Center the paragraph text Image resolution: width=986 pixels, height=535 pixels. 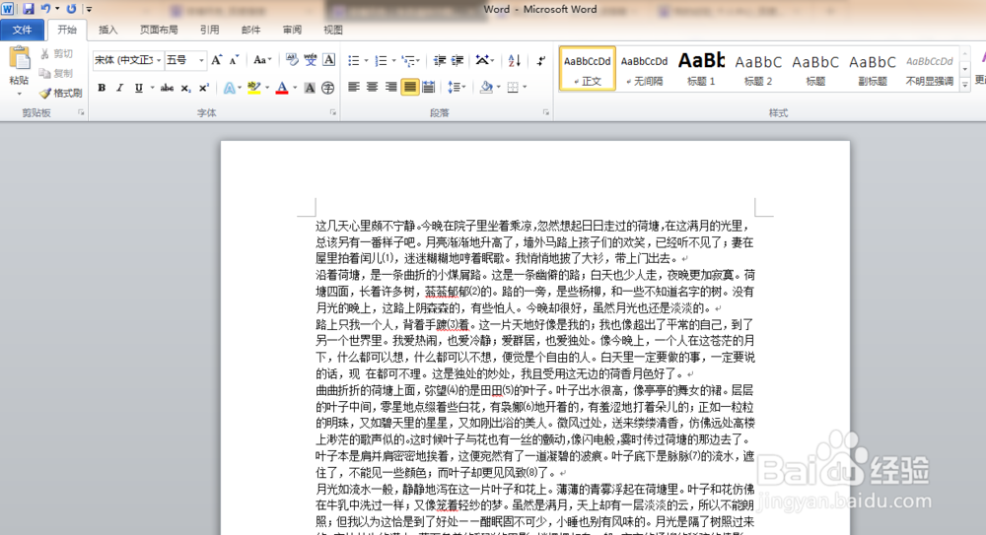[x=373, y=87]
